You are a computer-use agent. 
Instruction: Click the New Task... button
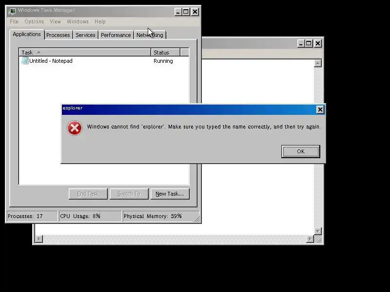170,194
